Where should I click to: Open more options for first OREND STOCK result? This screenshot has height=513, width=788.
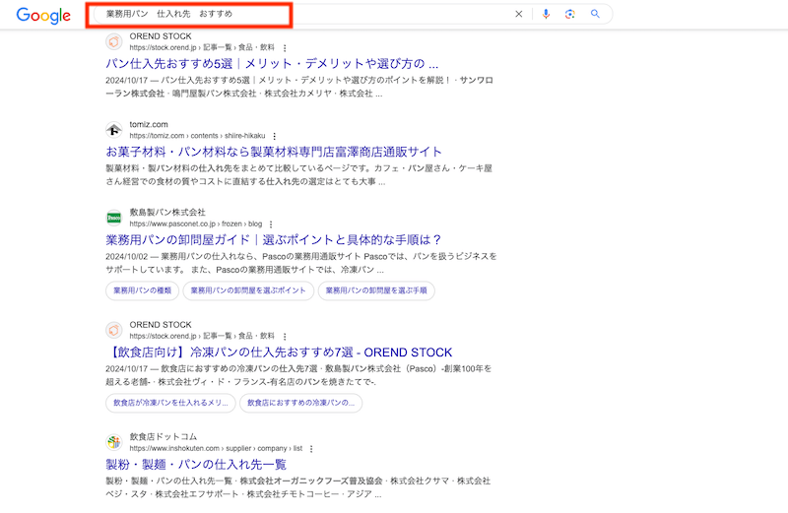tap(285, 48)
